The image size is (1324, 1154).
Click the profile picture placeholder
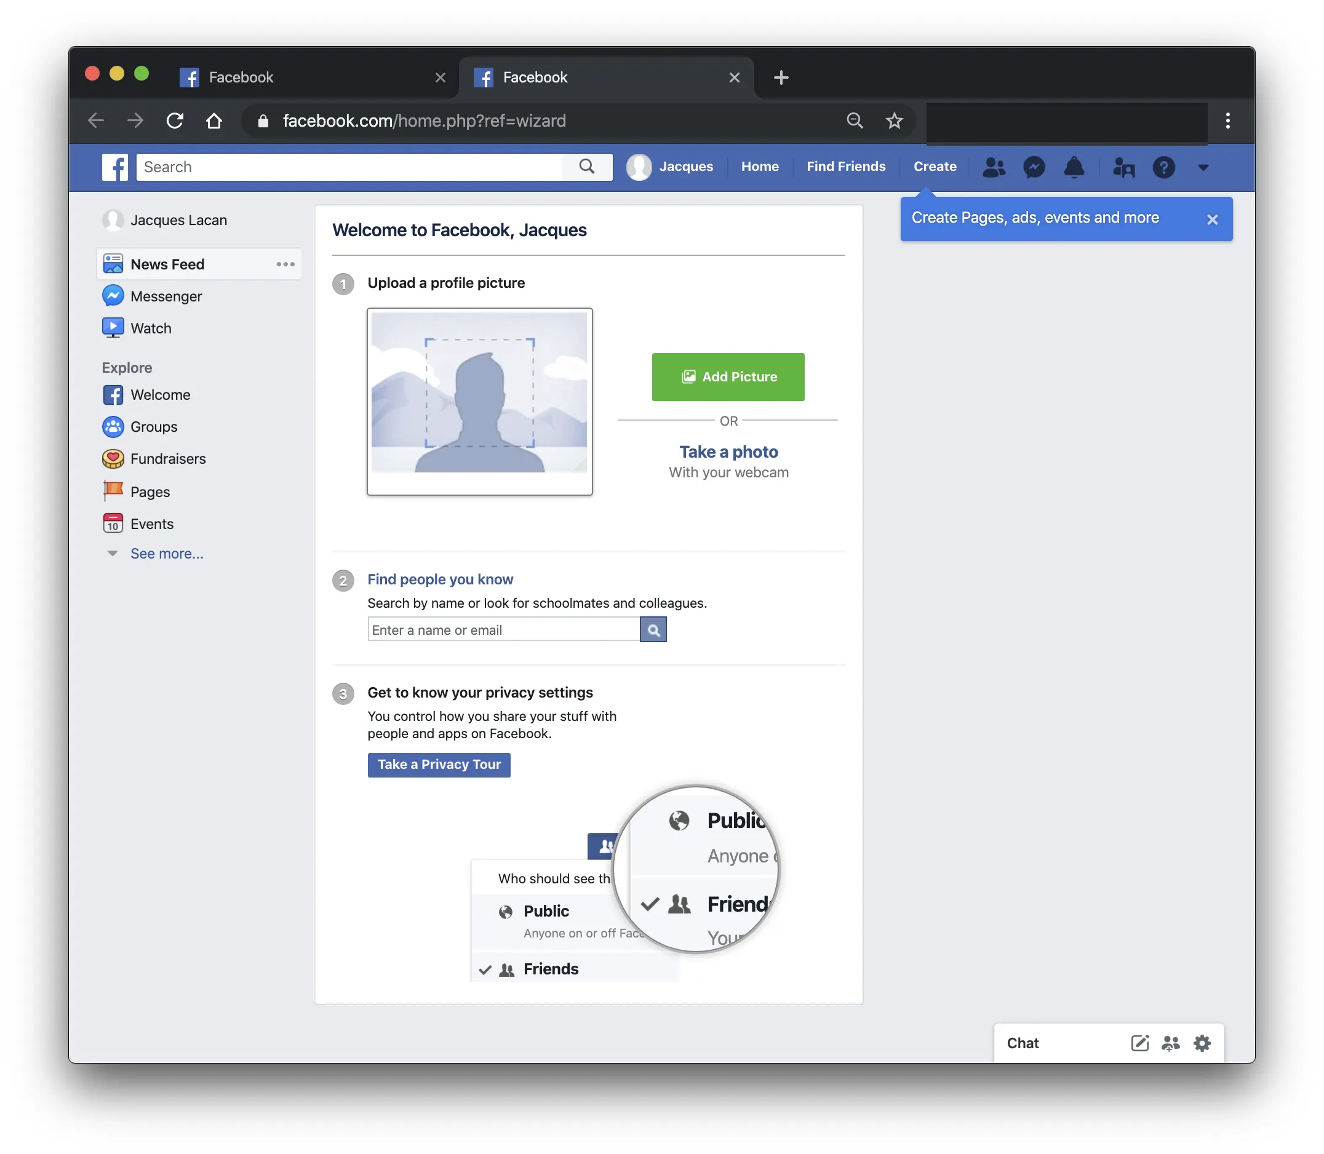coord(480,402)
